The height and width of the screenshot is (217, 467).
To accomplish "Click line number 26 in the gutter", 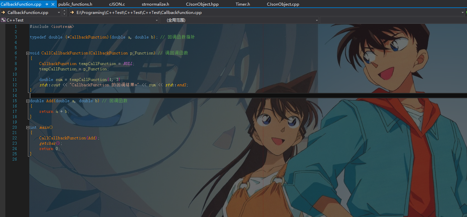I will point(14,159).
